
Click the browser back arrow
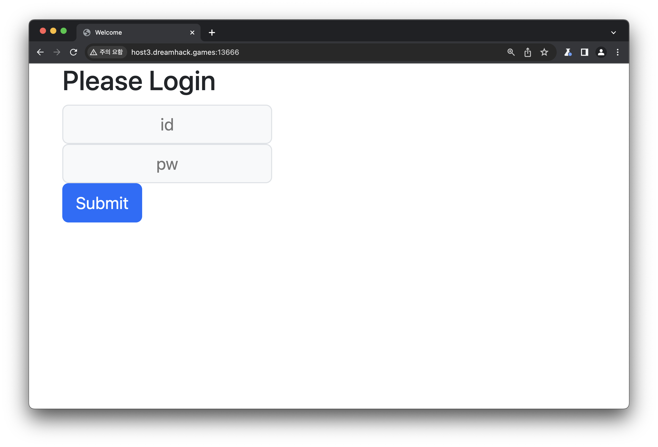coord(40,52)
